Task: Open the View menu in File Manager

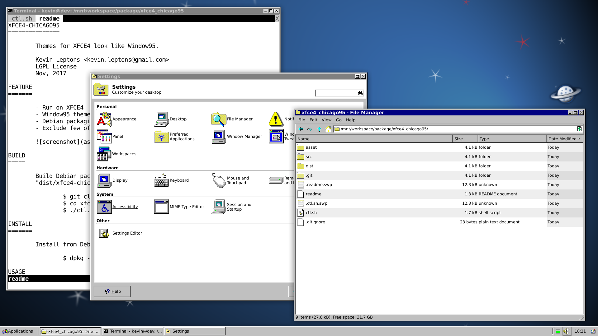Action: pyautogui.click(x=326, y=120)
